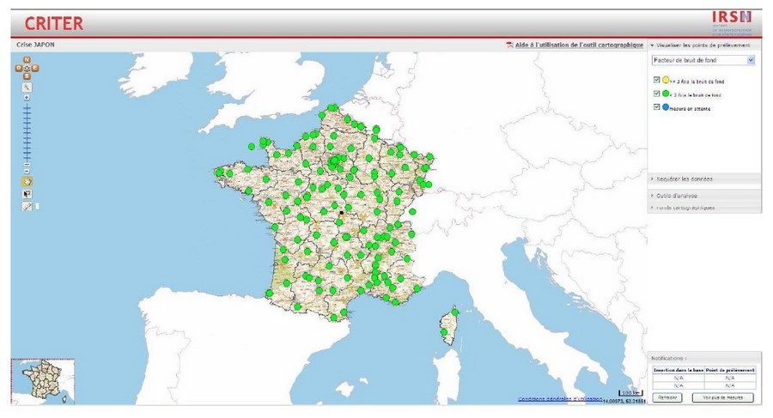Select the magnifier zoom tool
The height and width of the screenshot is (418, 773).
(x=27, y=87)
